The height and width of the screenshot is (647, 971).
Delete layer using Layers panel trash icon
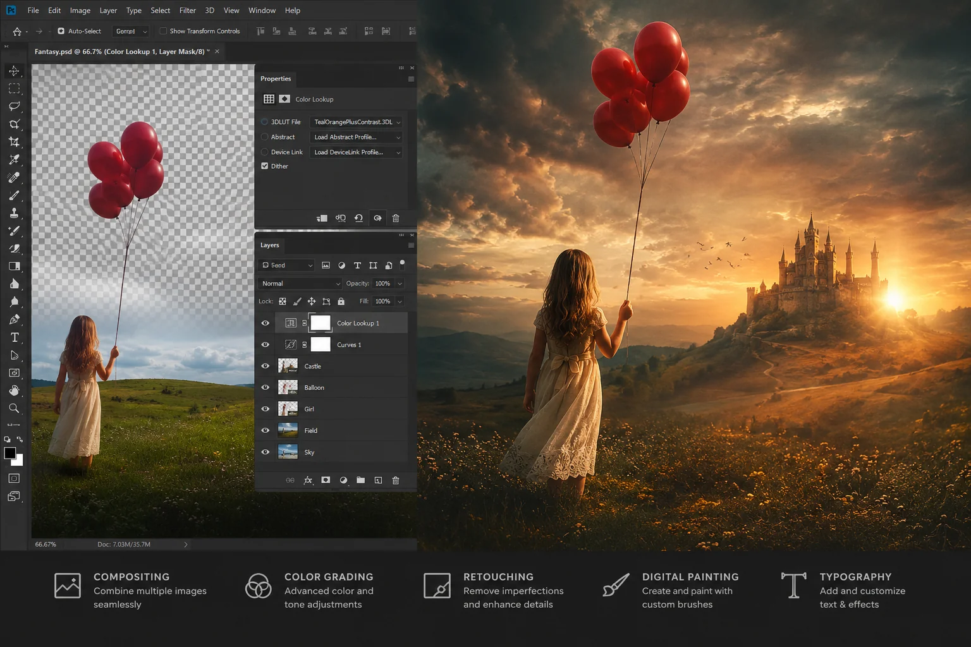396,480
